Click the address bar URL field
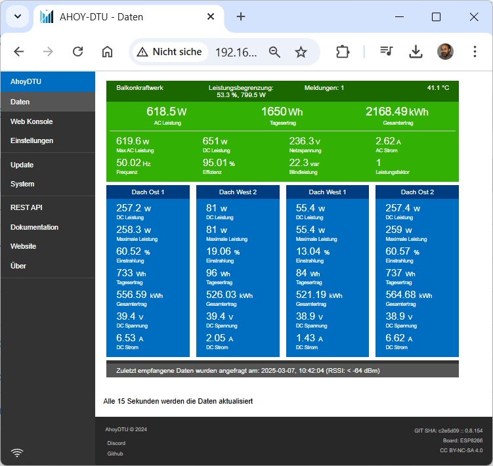This screenshot has width=493, height=466. click(236, 52)
